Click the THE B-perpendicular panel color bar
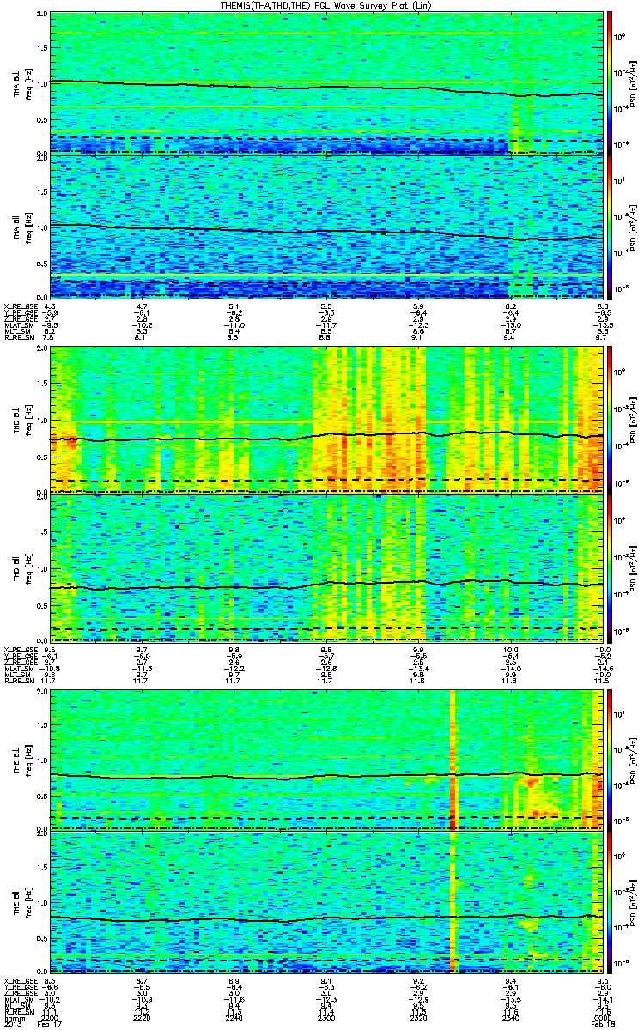The image size is (644, 1030). (610, 759)
